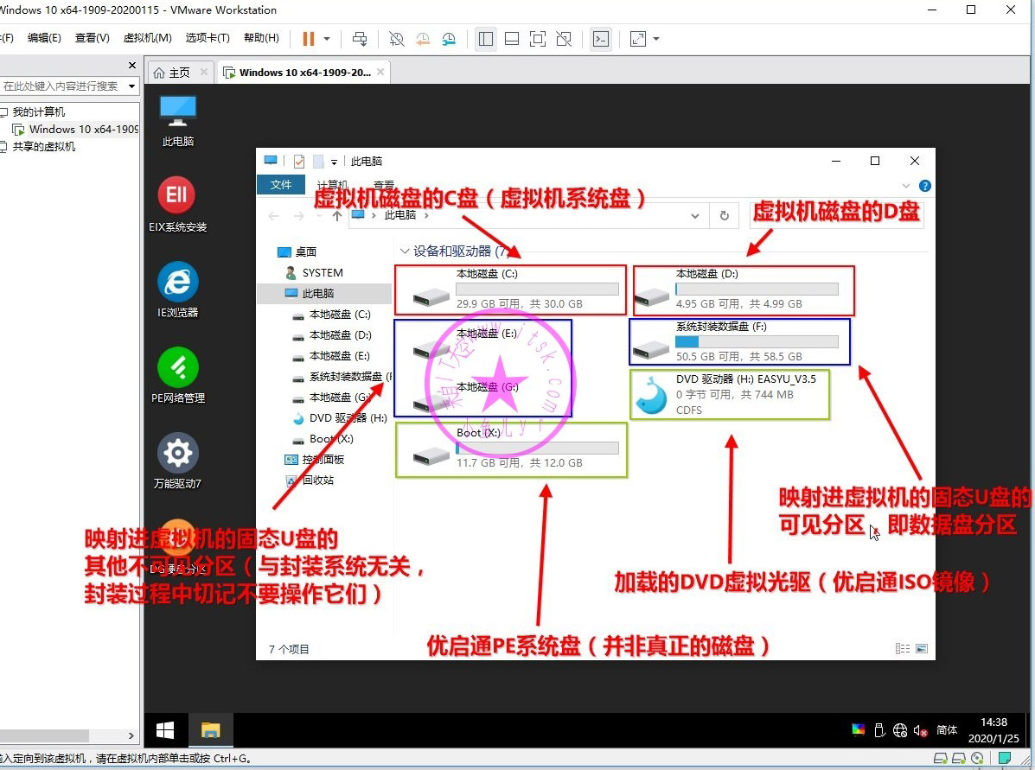This screenshot has width=1035, height=770.
Task: Select 回收站 in the navigation pane
Action: (318, 480)
